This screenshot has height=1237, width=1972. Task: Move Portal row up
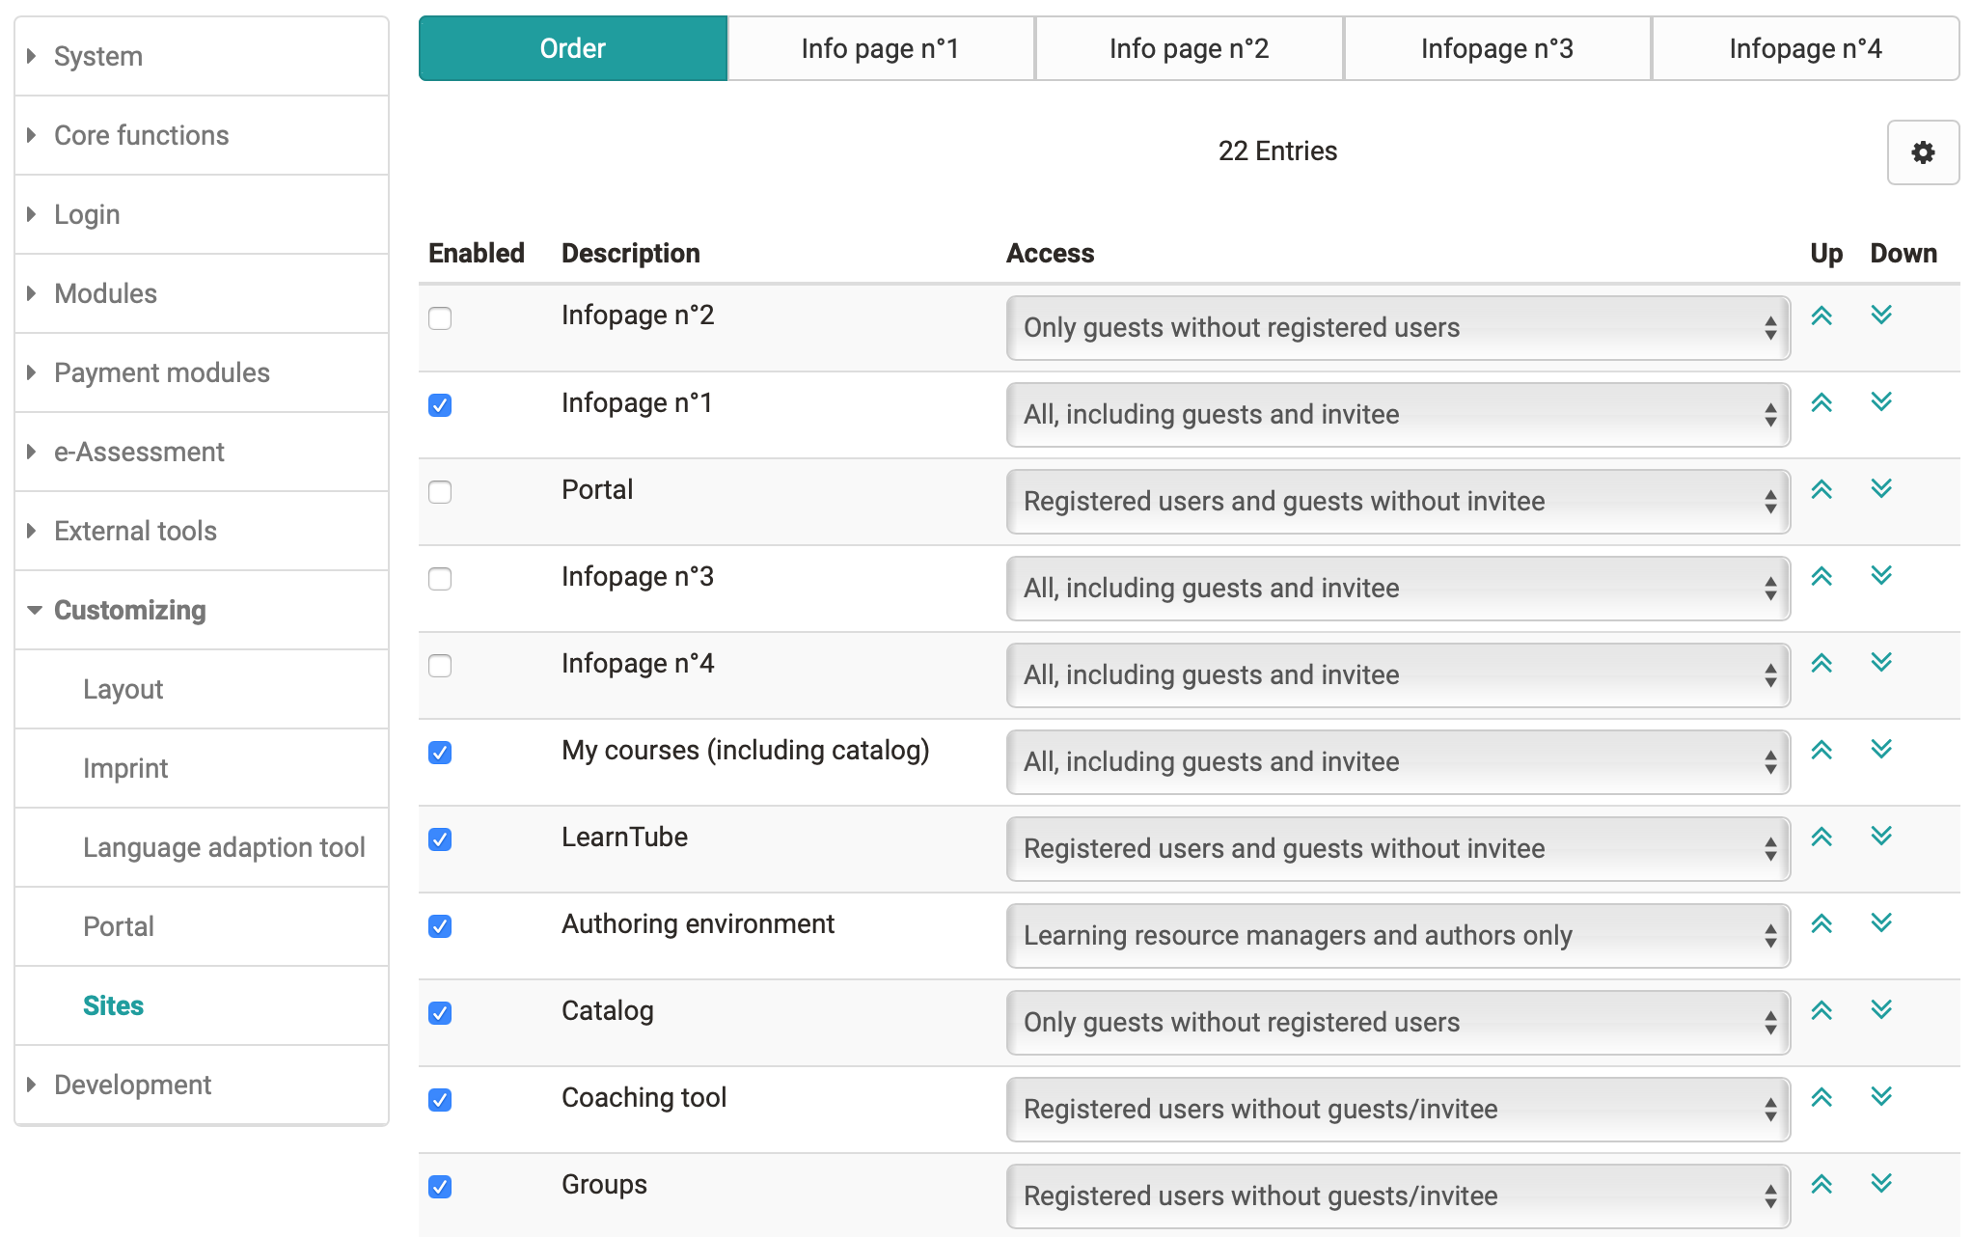(1821, 489)
